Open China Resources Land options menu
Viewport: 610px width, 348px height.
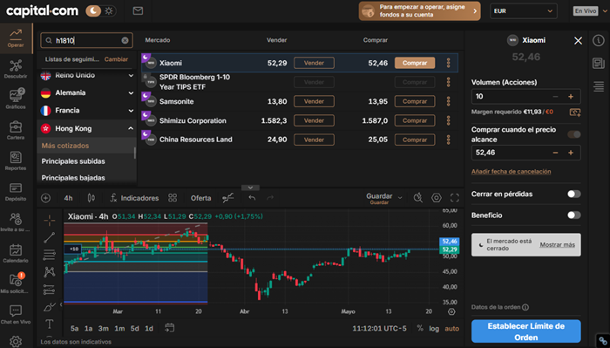[x=448, y=140]
